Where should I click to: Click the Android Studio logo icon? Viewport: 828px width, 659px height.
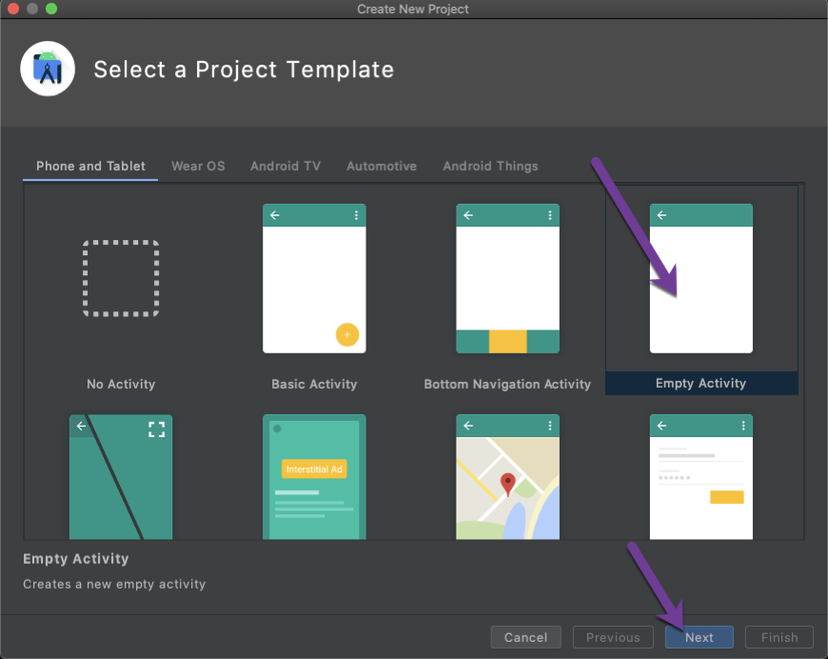click(x=48, y=69)
